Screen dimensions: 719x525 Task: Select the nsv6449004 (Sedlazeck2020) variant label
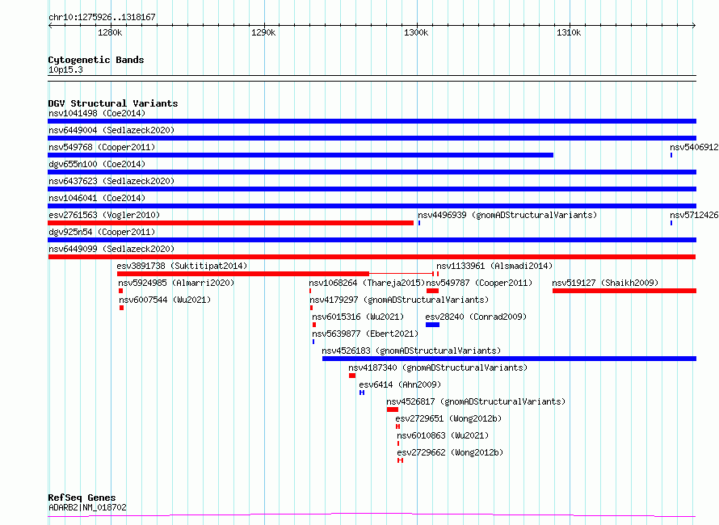[111, 130]
